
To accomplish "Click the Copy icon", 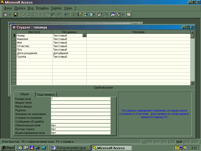I will pos(47,15).
